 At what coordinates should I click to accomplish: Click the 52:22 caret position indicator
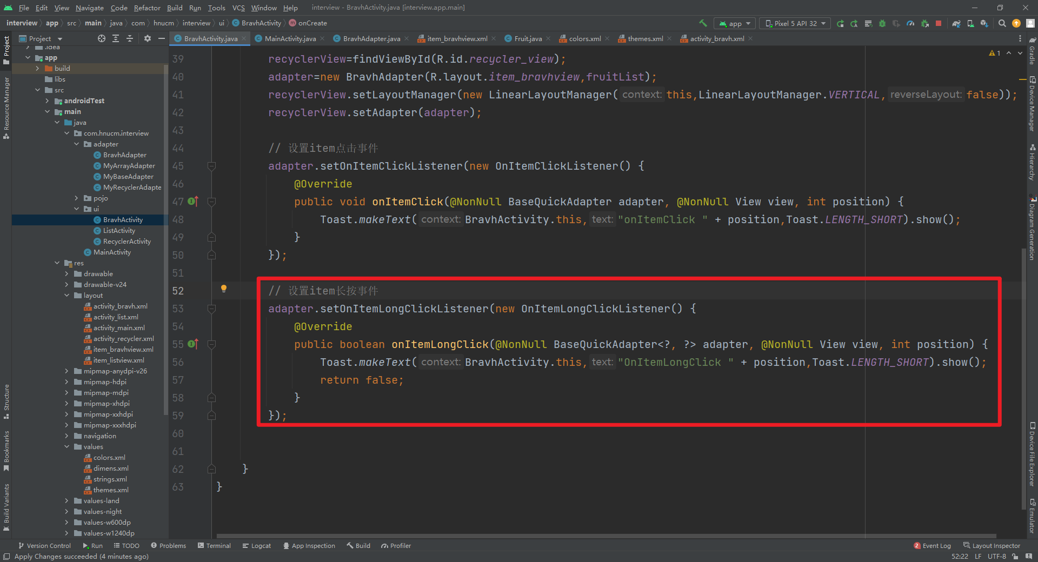(x=960, y=557)
